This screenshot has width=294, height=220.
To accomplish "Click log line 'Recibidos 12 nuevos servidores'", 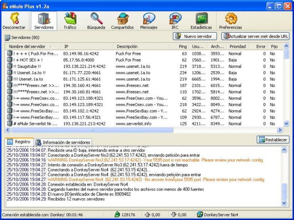I will click(x=56, y=199).
